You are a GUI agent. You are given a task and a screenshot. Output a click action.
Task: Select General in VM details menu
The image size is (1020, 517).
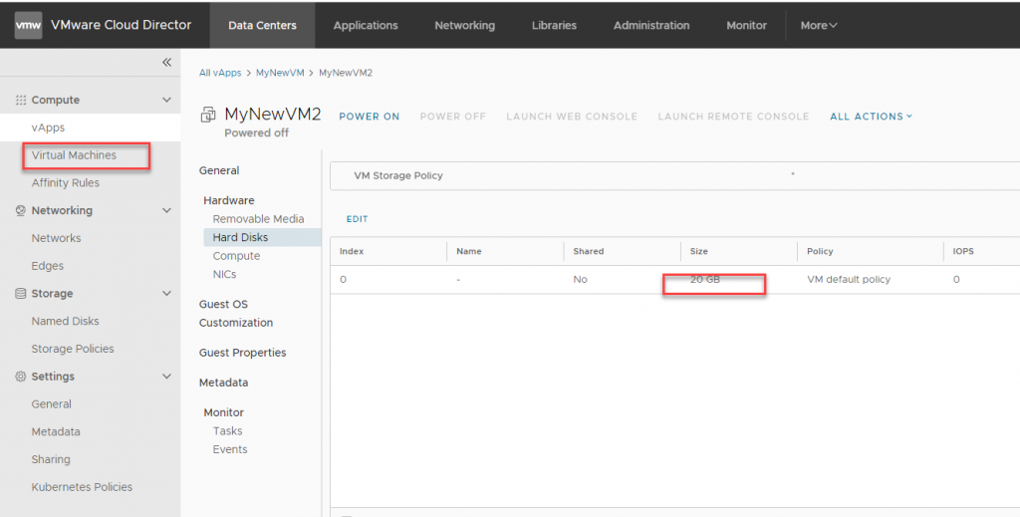coord(219,170)
